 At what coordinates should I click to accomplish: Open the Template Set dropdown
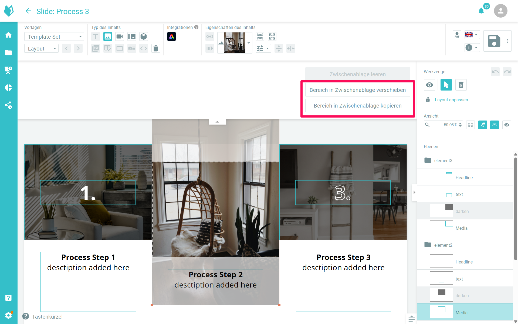(x=54, y=37)
